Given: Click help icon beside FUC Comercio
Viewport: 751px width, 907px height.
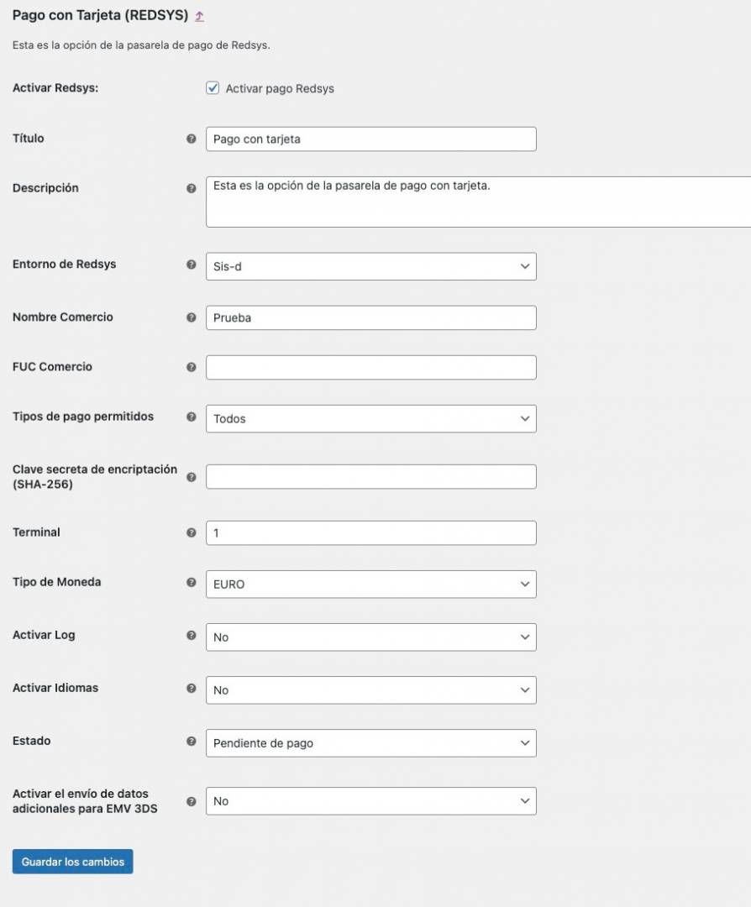Looking at the screenshot, I should [x=192, y=367].
